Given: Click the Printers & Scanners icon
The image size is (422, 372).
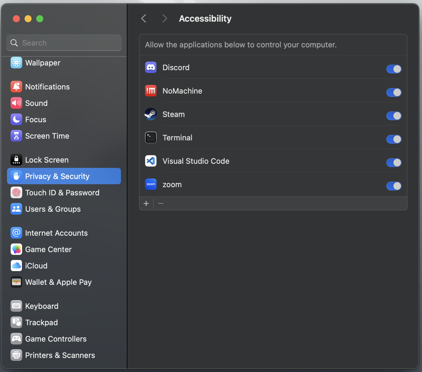Looking at the screenshot, I should pyautogui.click(x=16, y=355).
